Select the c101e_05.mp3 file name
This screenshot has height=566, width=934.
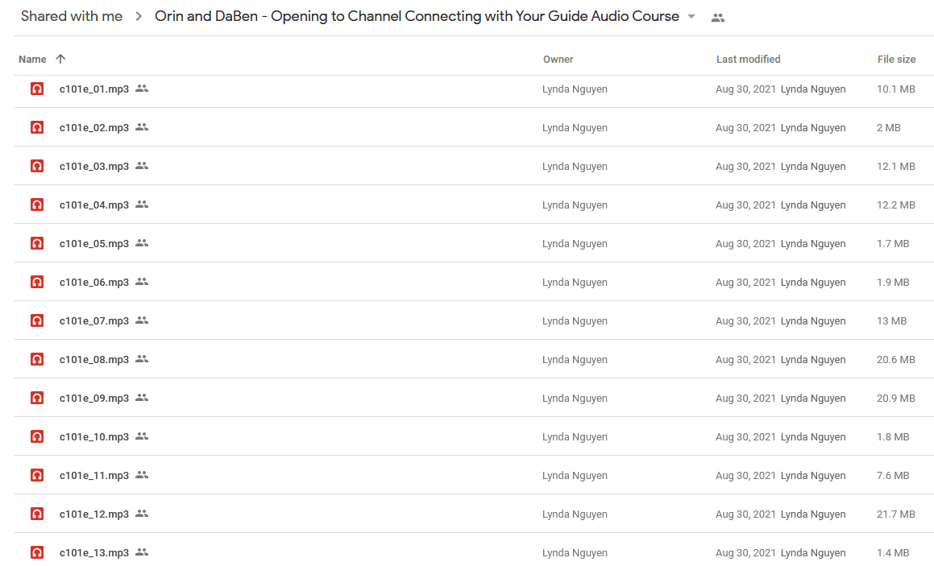[x=94, y=243]
